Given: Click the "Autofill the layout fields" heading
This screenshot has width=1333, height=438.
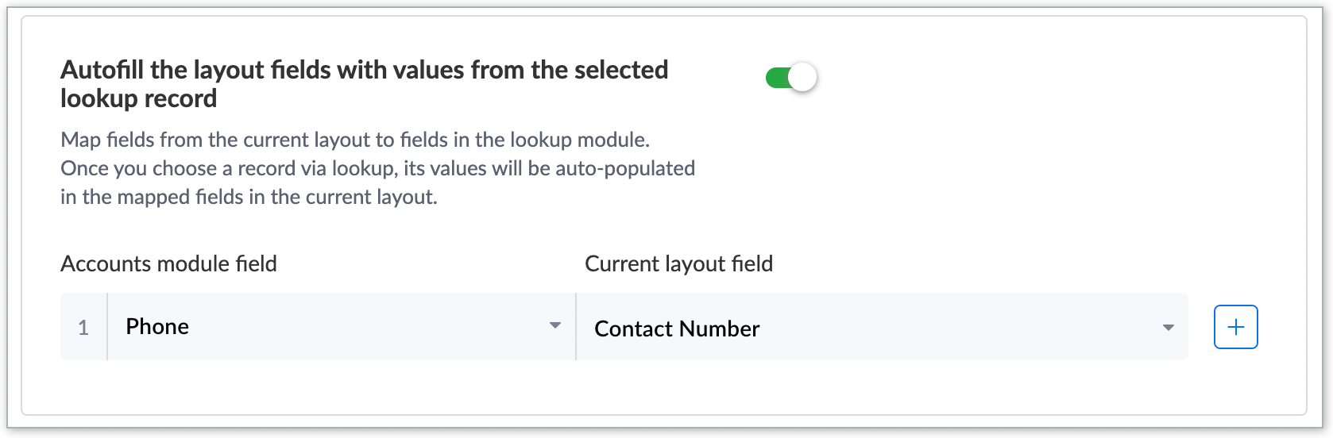Looking at the screenshot, I should point(364,70).
